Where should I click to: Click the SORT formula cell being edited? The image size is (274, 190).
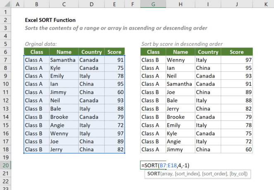(165, 165)
